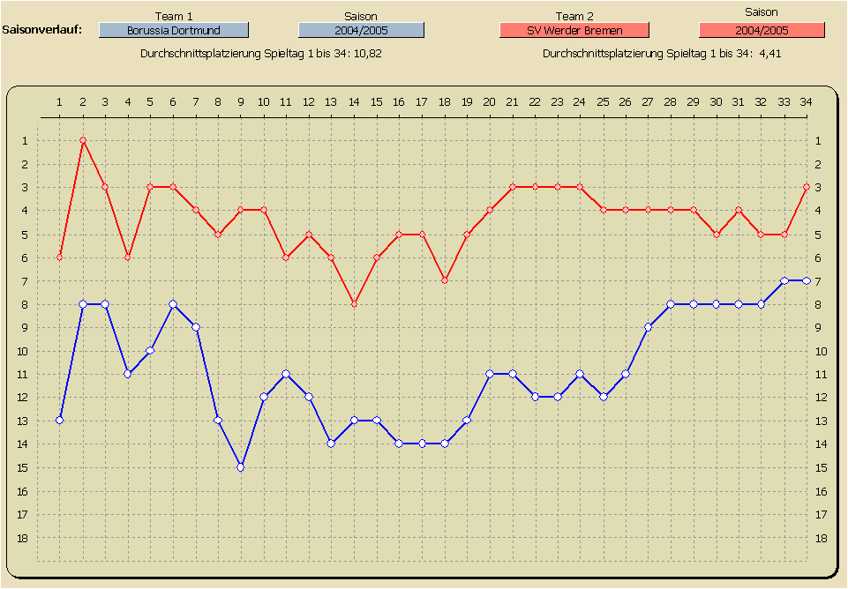Select the red marker at matchday 4, rank 6
Image resolution: width=848 pixels, height=589 pixels.
128,257
